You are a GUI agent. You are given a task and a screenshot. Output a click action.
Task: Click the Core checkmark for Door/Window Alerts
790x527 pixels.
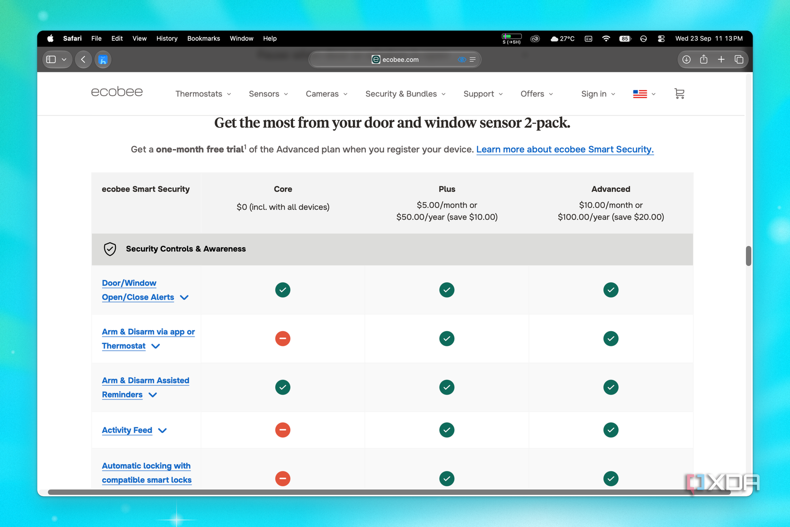[x=282, y=290]
